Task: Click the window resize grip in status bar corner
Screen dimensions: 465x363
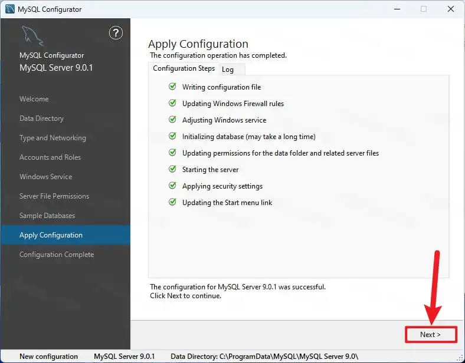Action: click(x=461, y=359)
